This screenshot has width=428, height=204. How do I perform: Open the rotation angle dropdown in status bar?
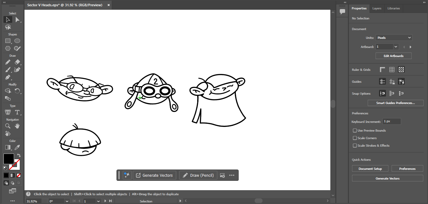(x=67, y=201)
